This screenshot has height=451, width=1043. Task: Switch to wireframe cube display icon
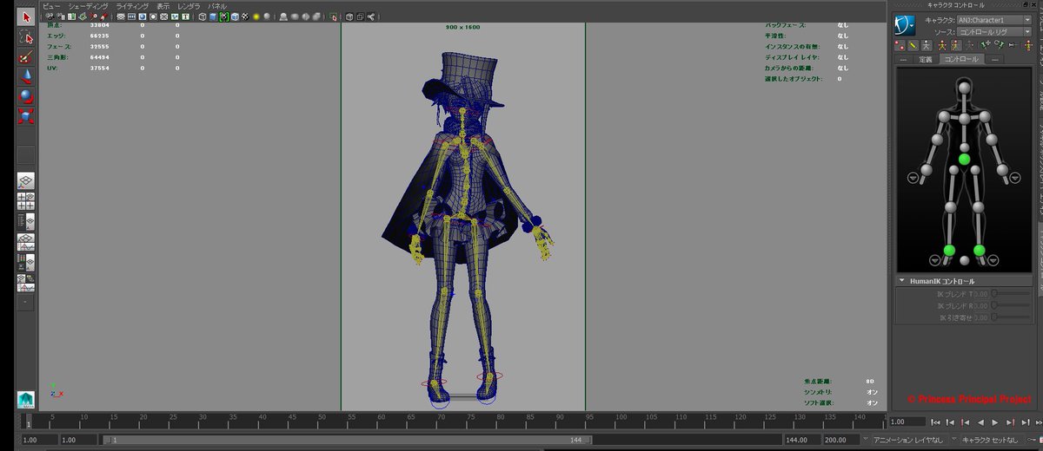[202, 16]
